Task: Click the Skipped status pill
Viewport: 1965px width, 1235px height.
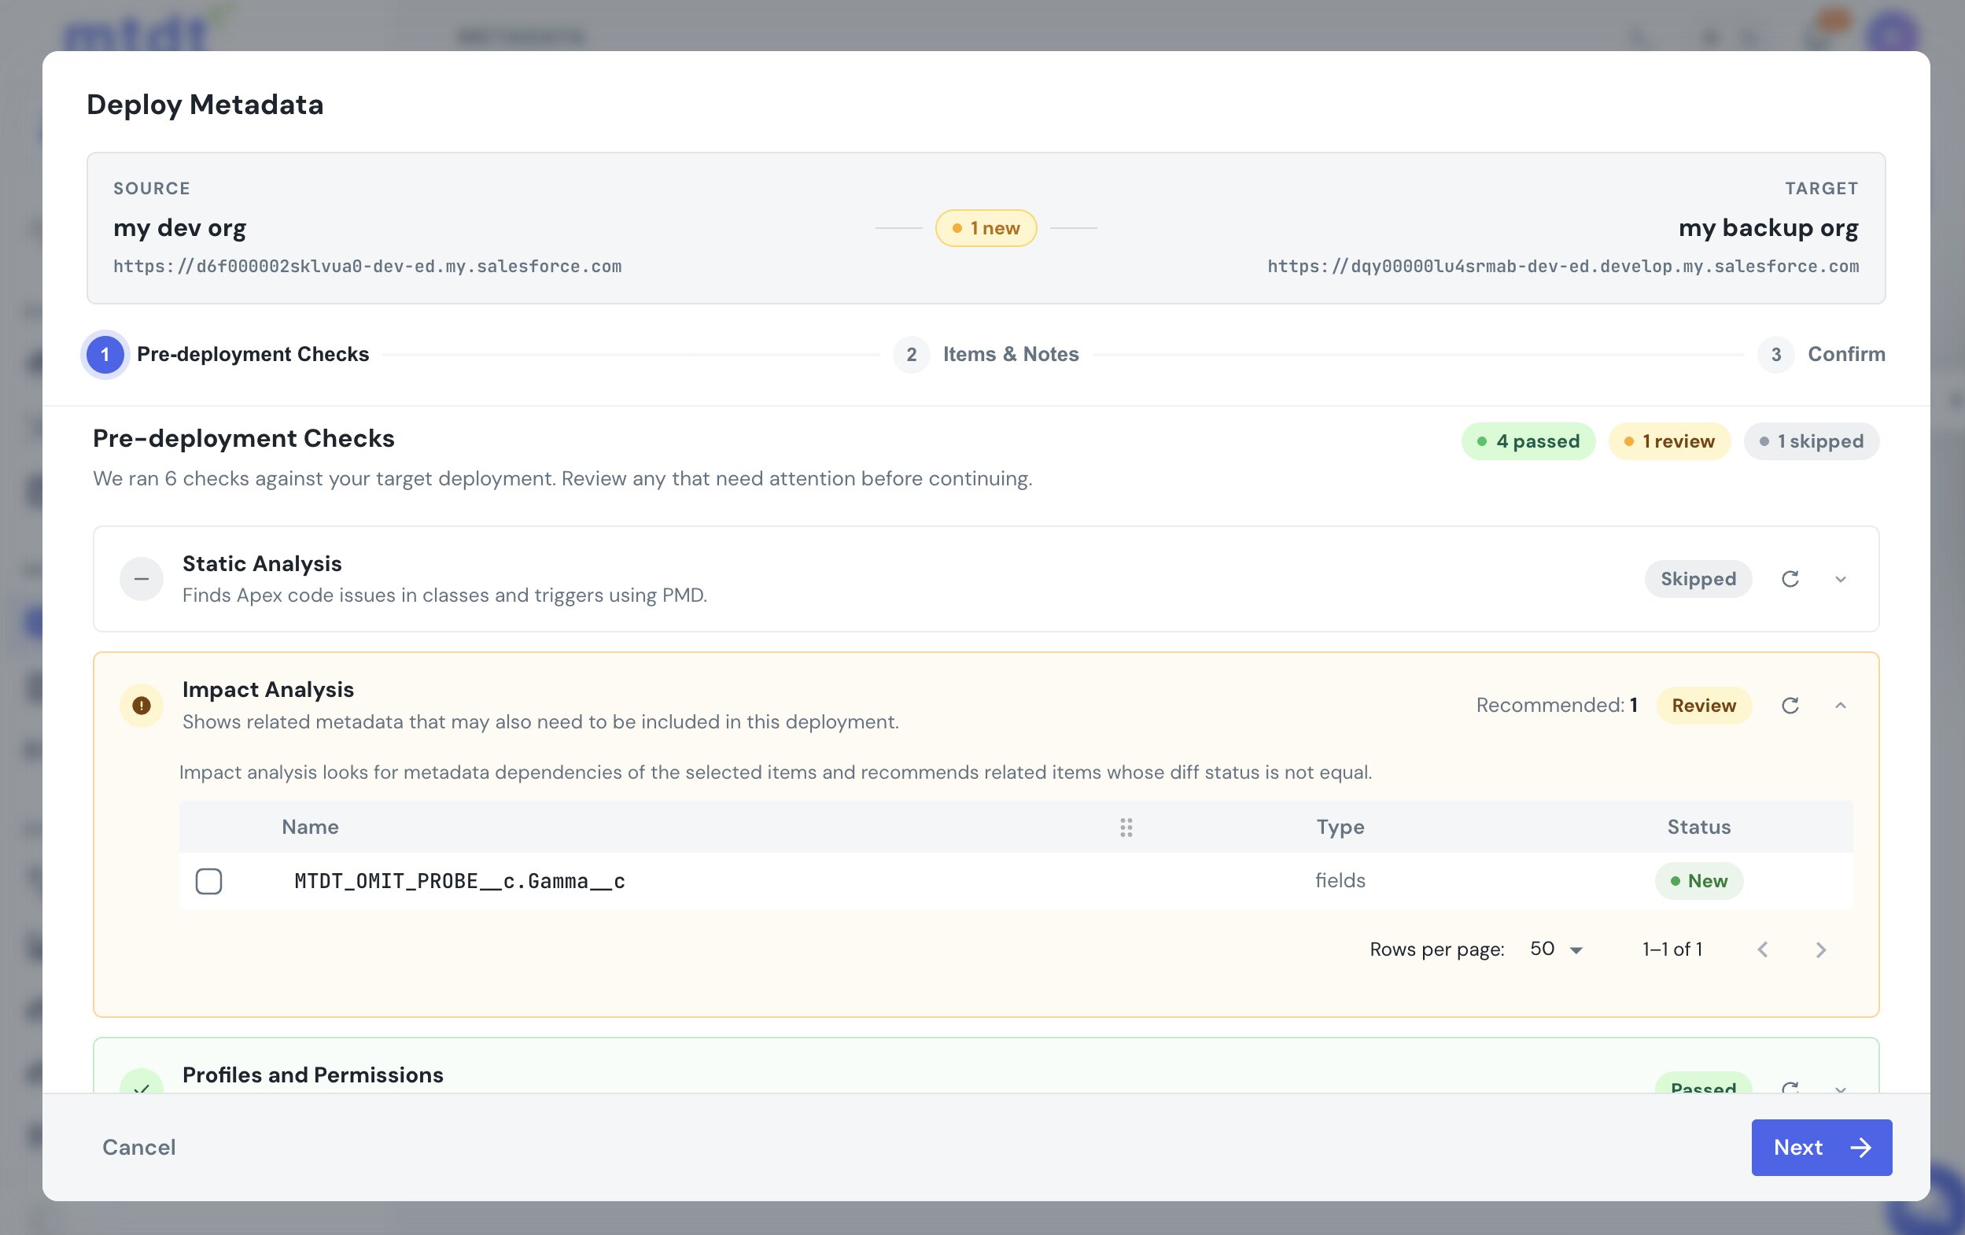Action: [x=1698, y=579]
